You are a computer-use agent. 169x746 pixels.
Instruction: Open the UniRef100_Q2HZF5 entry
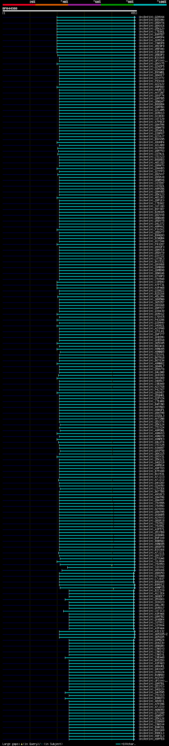pos(152,67)
